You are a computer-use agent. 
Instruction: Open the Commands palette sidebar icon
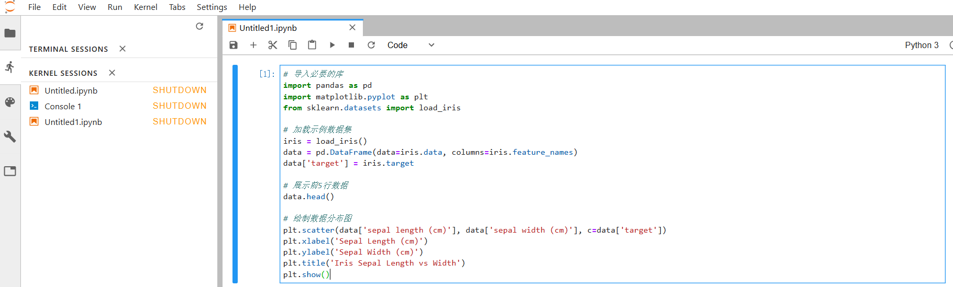(10, 102)
